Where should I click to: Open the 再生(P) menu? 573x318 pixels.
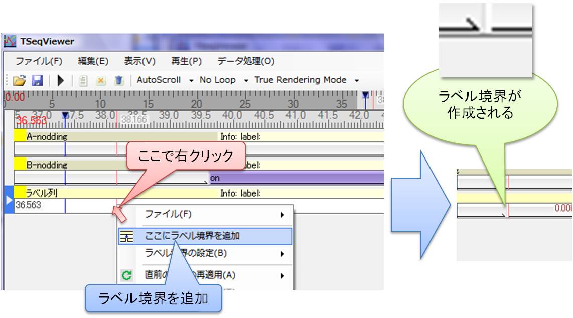point(186,61)
